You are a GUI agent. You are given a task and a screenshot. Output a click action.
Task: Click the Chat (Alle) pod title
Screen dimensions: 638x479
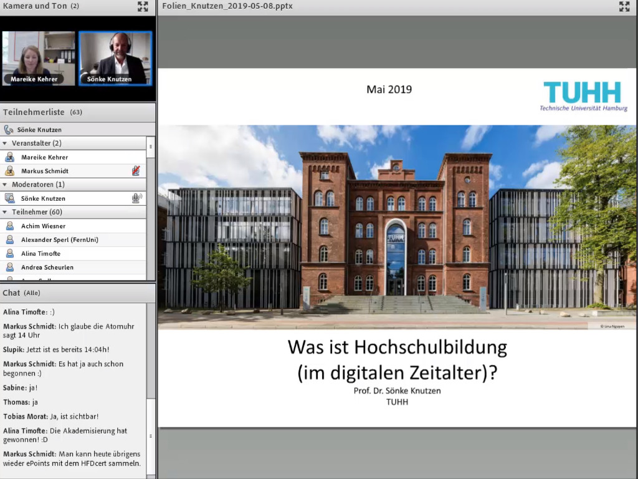pos(22,293)
